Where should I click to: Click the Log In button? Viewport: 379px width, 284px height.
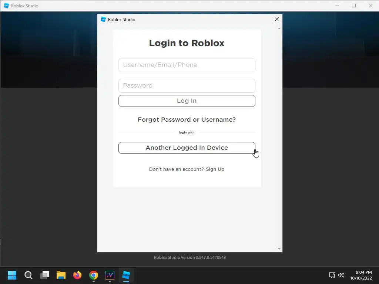187,101
